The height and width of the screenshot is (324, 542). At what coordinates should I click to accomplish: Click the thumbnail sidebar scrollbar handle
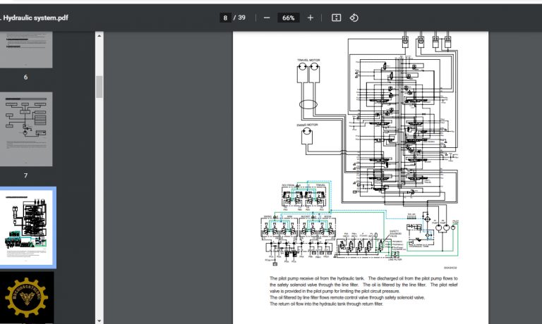[x=100, y=85]
